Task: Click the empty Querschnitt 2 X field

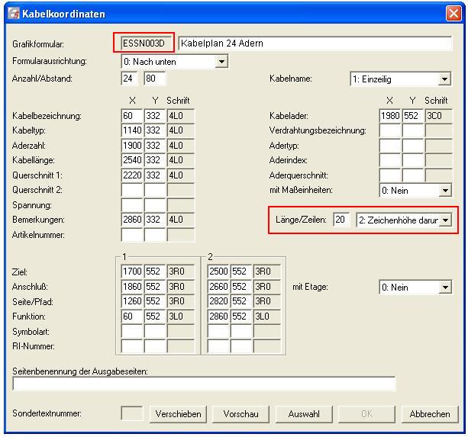Action: tap(132, 190)
